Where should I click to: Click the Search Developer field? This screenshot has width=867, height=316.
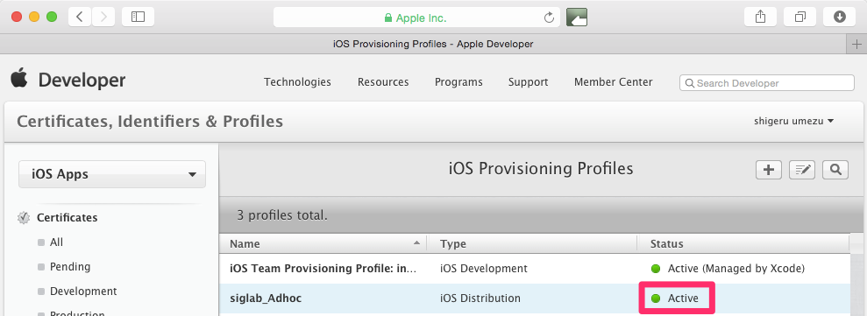point(767,83)
